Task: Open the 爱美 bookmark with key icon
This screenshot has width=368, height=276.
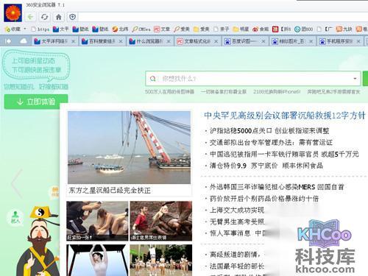Action: point(182,29)
